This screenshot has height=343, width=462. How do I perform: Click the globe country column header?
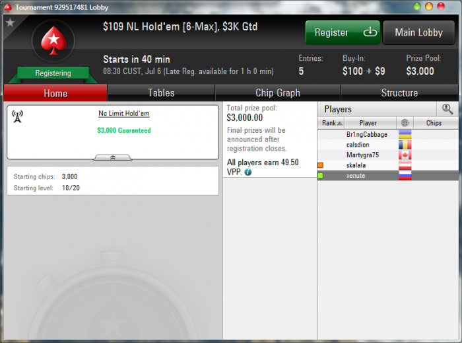point(405,123)
